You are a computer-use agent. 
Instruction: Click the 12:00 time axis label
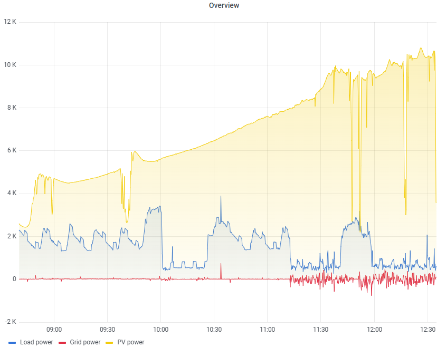click(x=374, y=330)
